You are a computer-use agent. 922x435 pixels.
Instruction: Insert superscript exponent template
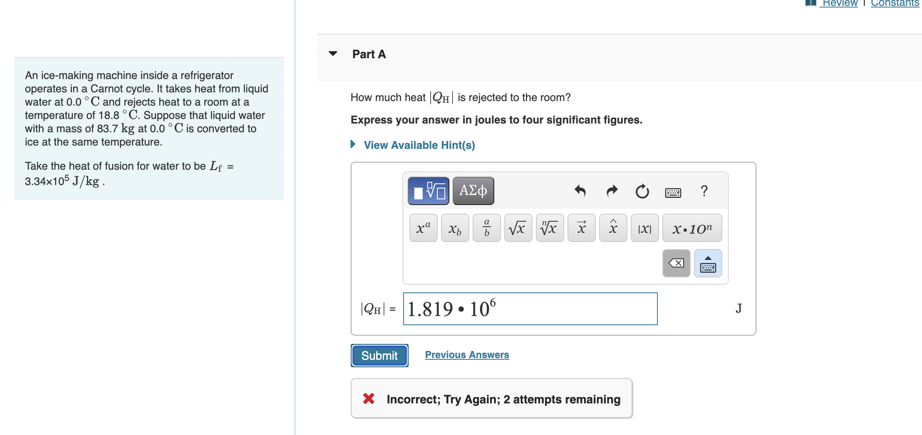tap(423, 228)
